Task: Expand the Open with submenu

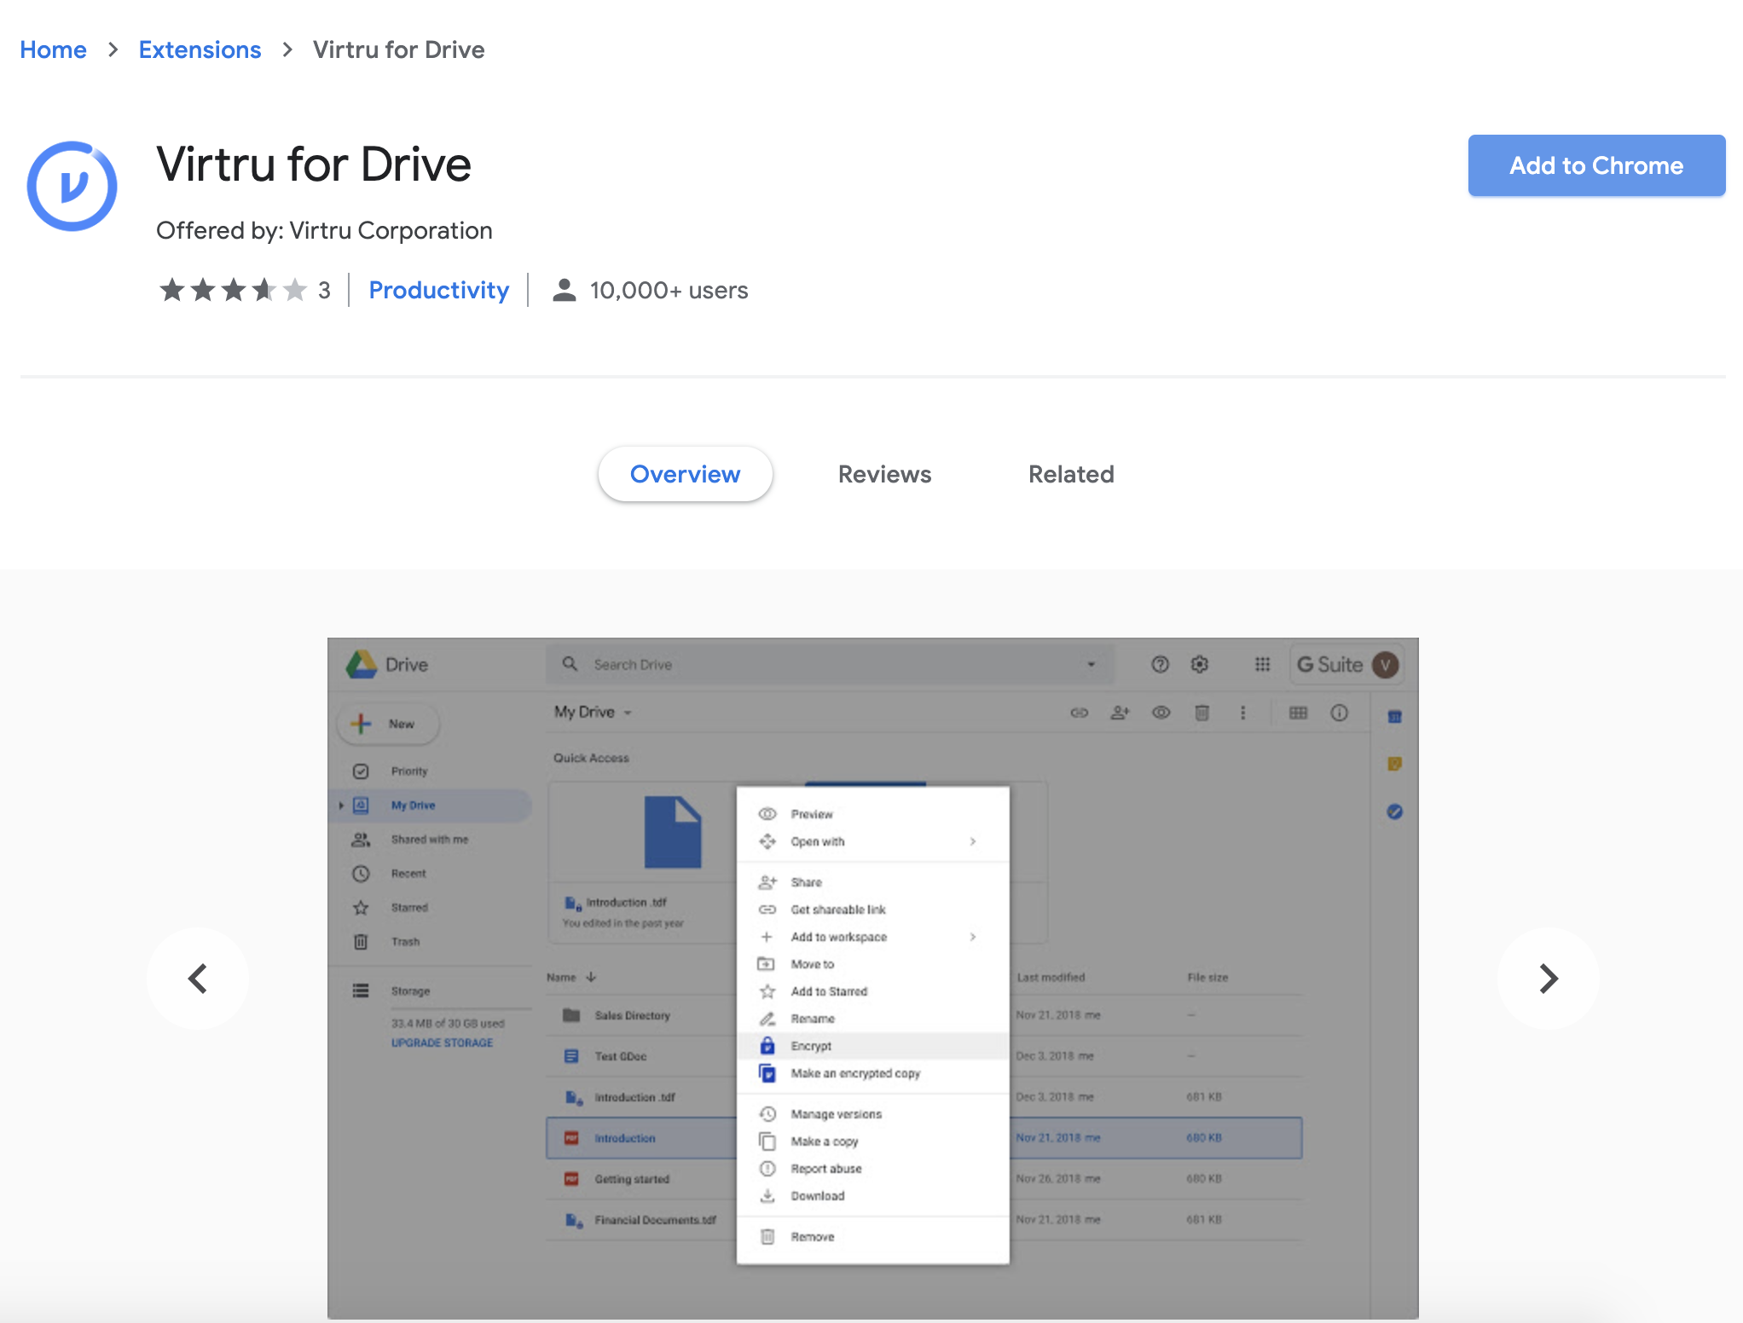Action: [973, 841]
